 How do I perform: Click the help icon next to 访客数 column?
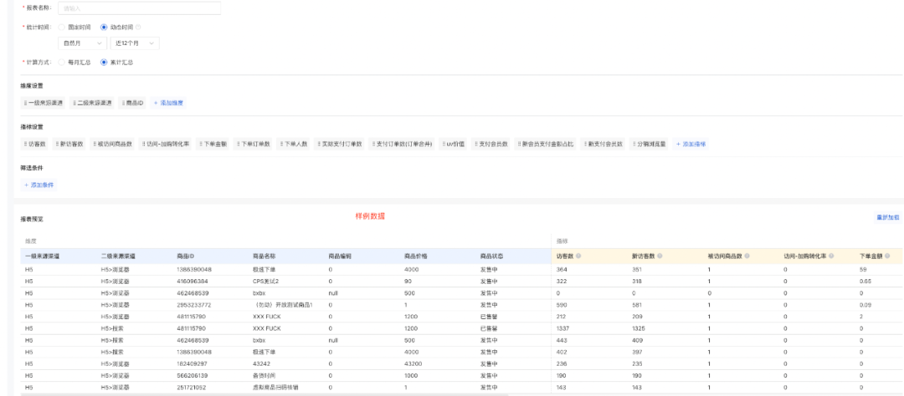click(579, 255)
